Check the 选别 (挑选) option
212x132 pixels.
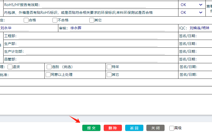point(49,67)
